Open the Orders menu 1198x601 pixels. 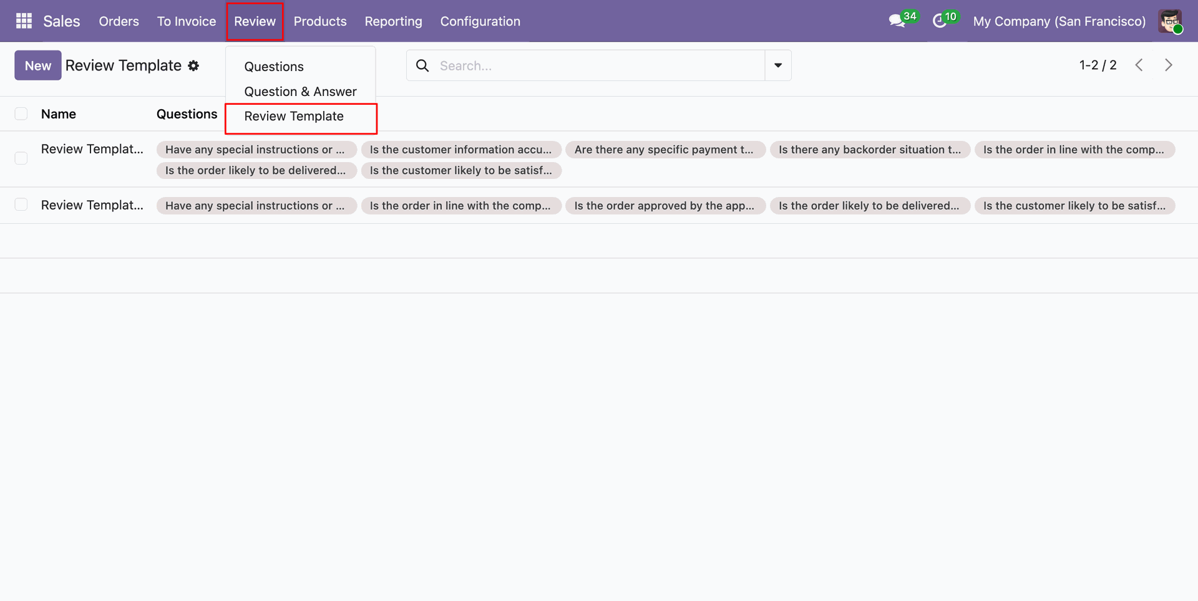(119, 21)
